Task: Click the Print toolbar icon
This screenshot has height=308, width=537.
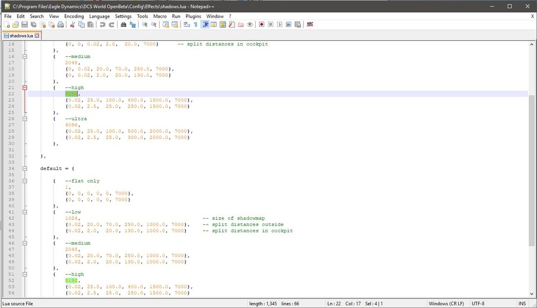Action: coord(60,25)
